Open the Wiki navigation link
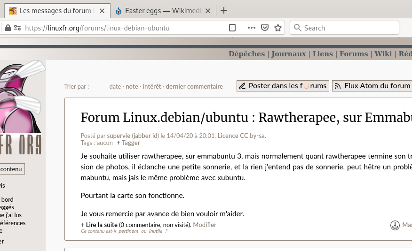 click(383, 54)
